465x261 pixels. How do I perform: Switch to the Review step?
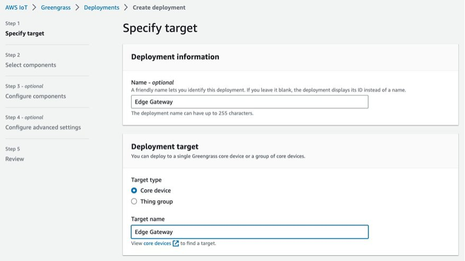point(15,159)
